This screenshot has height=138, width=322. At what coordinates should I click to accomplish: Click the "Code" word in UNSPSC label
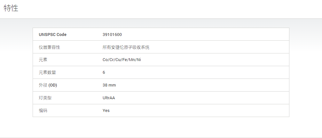click(62, 35)
